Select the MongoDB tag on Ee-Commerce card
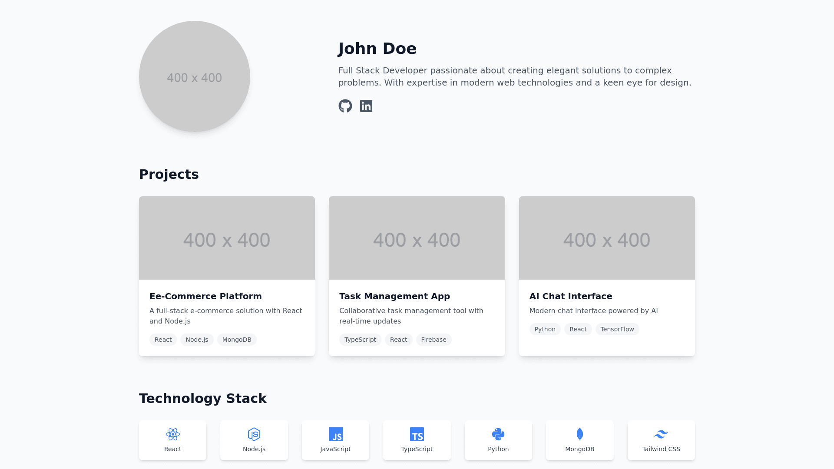Image resolution: width=834 pixels, height=469 pixels. pos(237,340)
